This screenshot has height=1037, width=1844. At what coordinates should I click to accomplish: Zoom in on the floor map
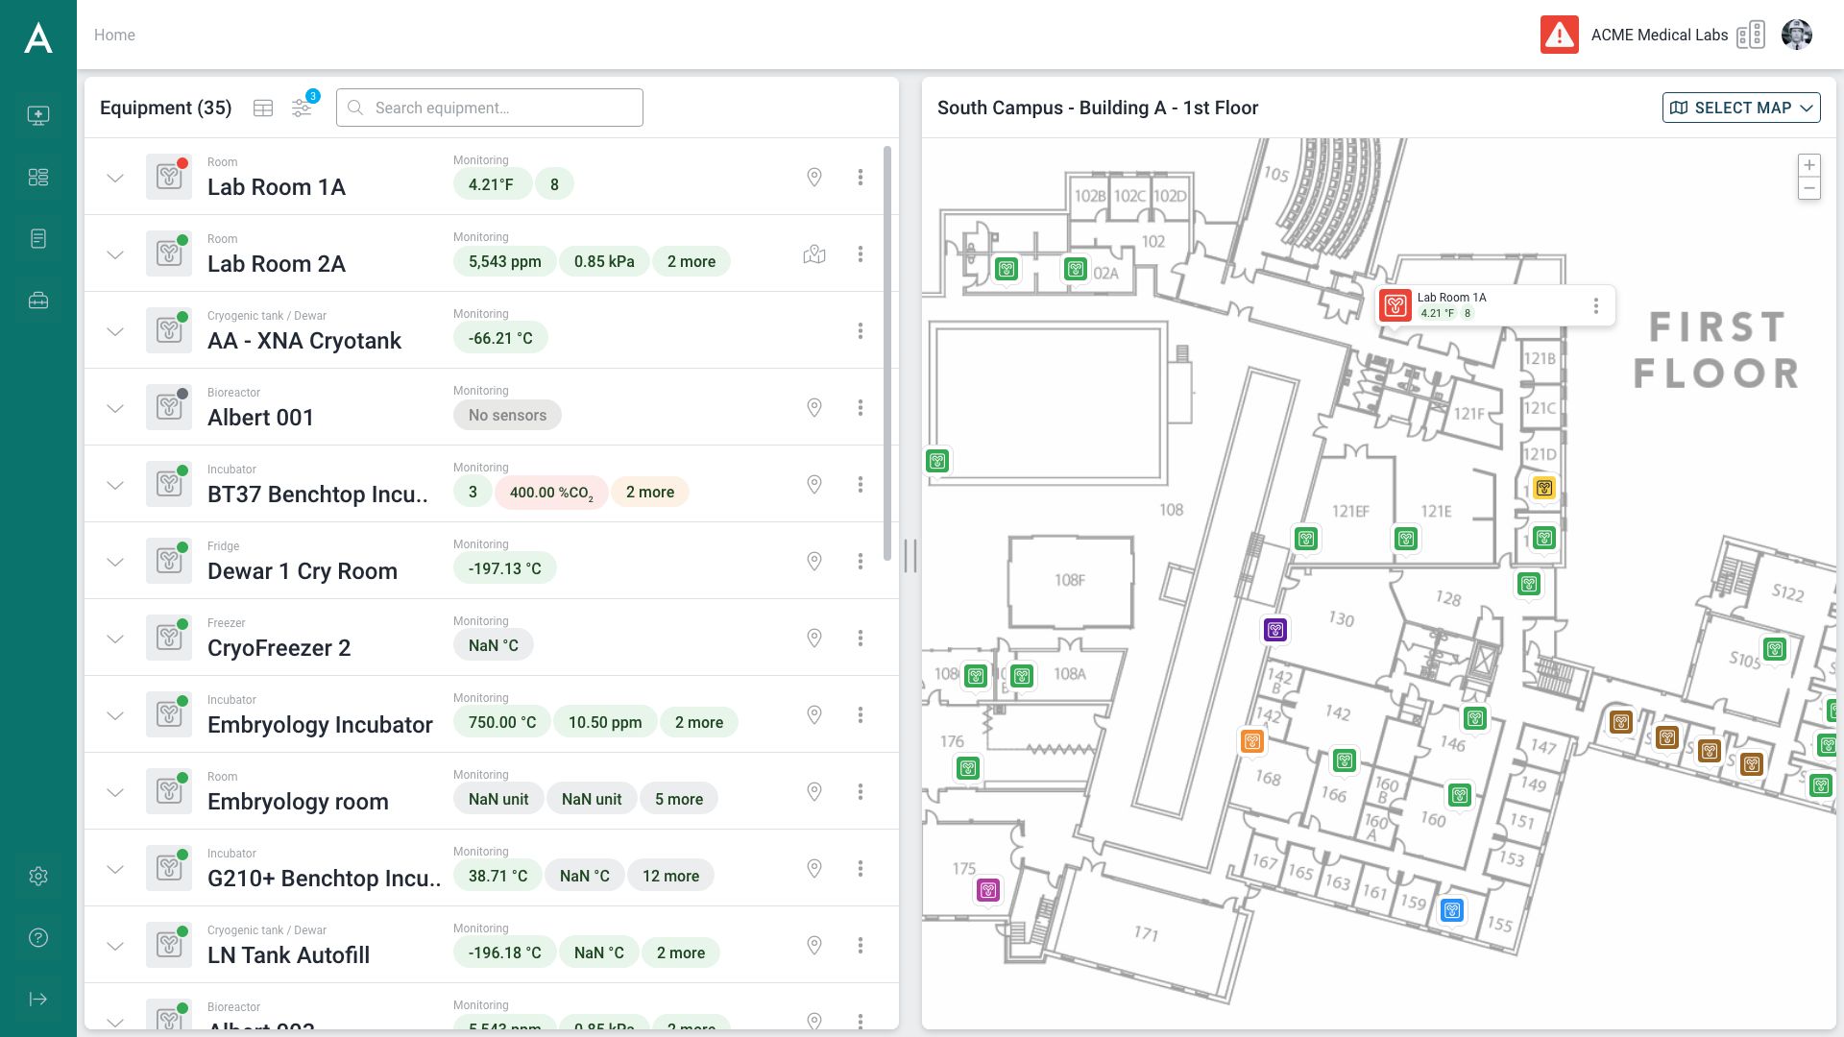1808,165
